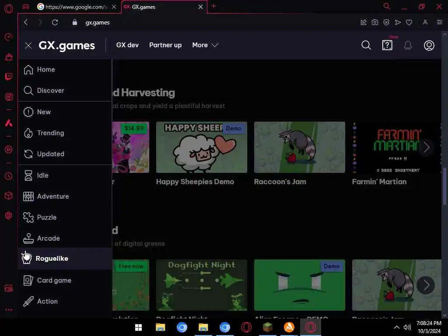This screenshot has width=448, height=336.
Task: Open the New games category
Action: [x=65, y=112]
